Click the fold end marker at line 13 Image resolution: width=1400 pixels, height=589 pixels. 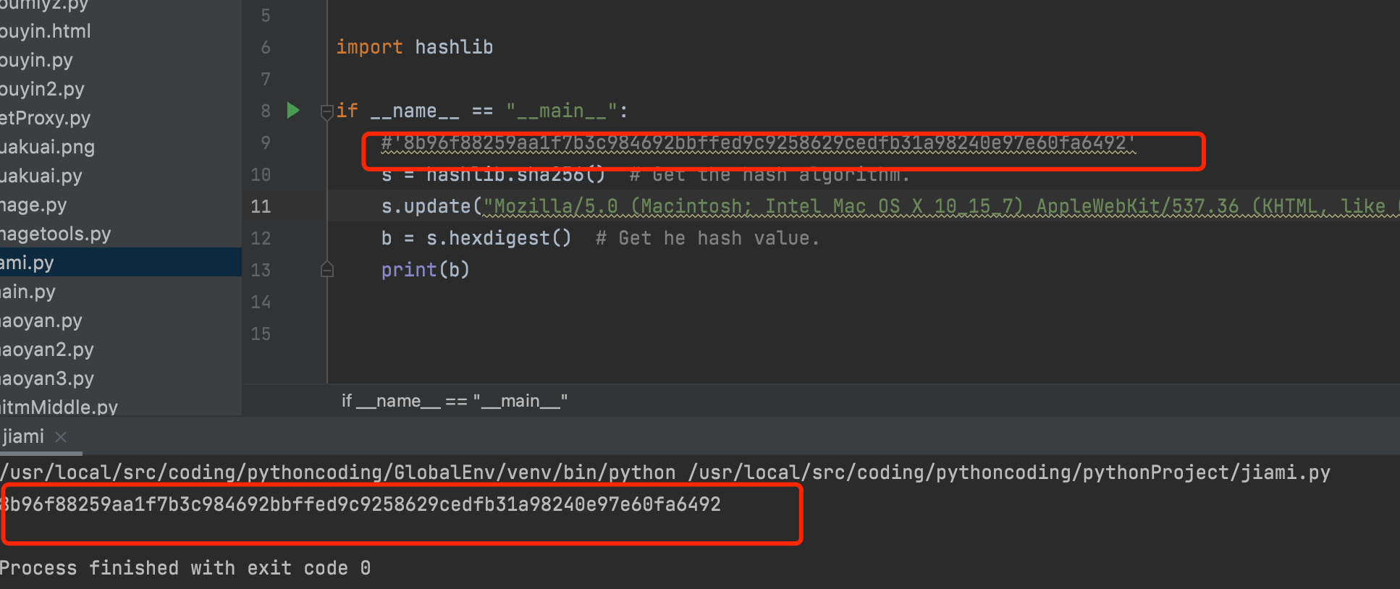tap(327, 270)
